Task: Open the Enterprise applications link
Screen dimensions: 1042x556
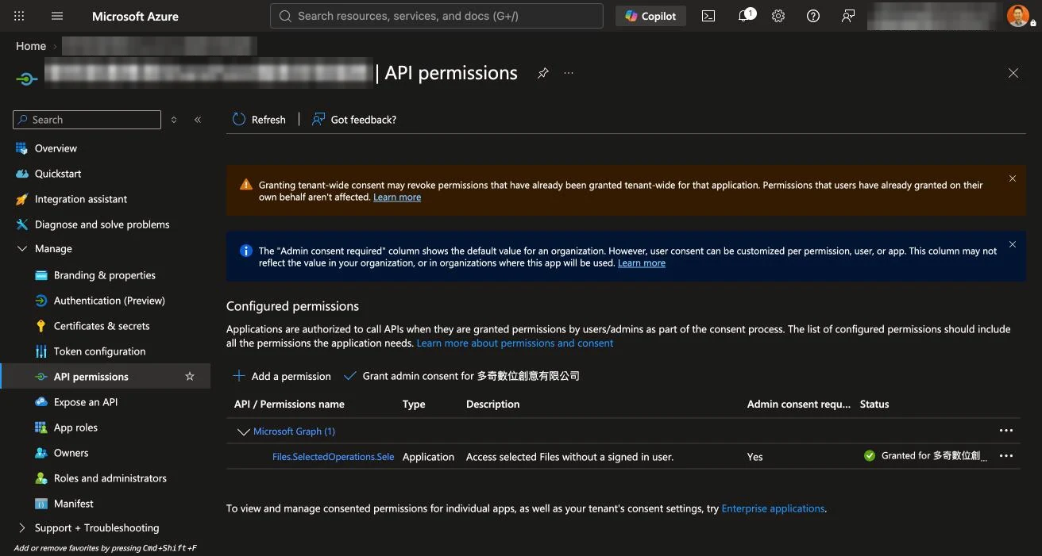Action: click(773, 508)
